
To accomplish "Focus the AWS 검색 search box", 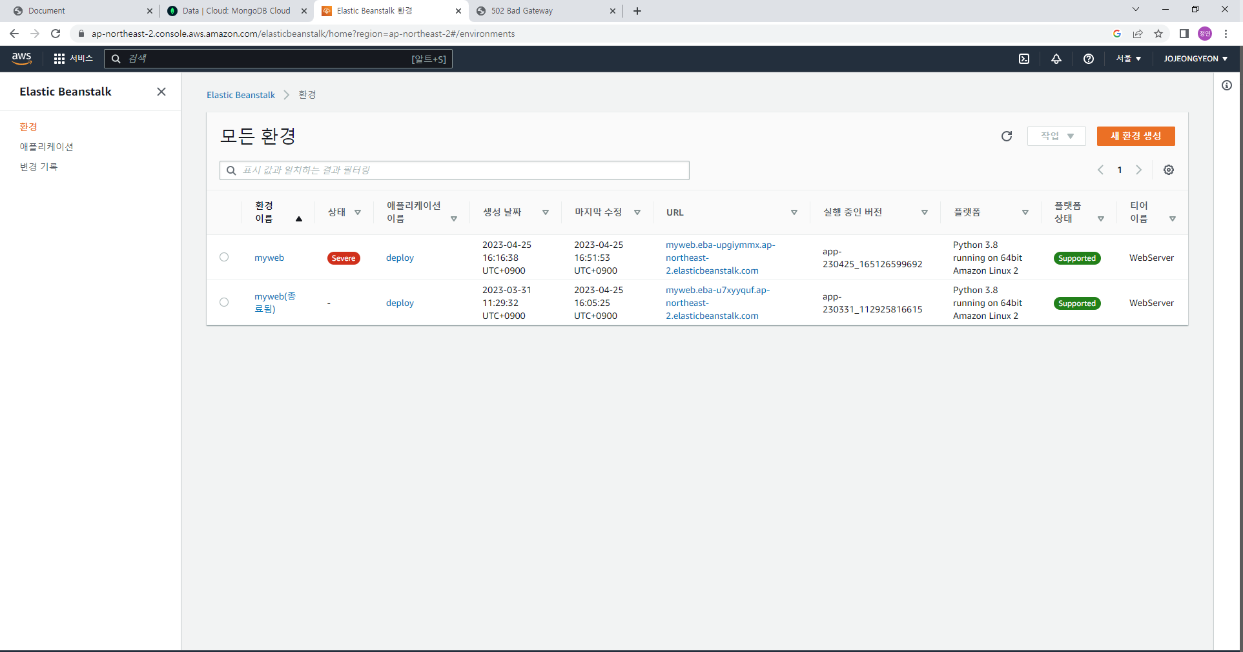I will [x=278, y=59].
